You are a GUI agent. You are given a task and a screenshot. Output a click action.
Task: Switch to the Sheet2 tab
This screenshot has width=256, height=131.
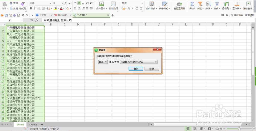pyautogui.click(x=33, y=124)
